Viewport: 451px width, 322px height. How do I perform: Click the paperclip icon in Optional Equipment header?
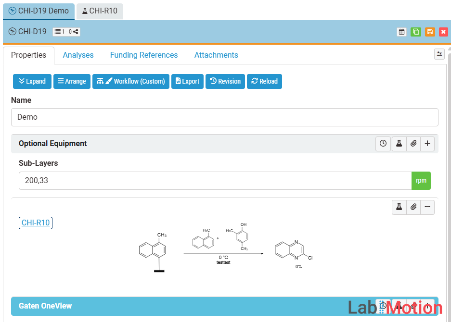(413, 144)
